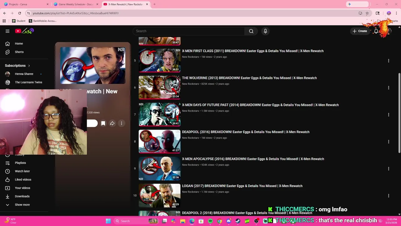Focus the YouTube search field

[189, 31]
